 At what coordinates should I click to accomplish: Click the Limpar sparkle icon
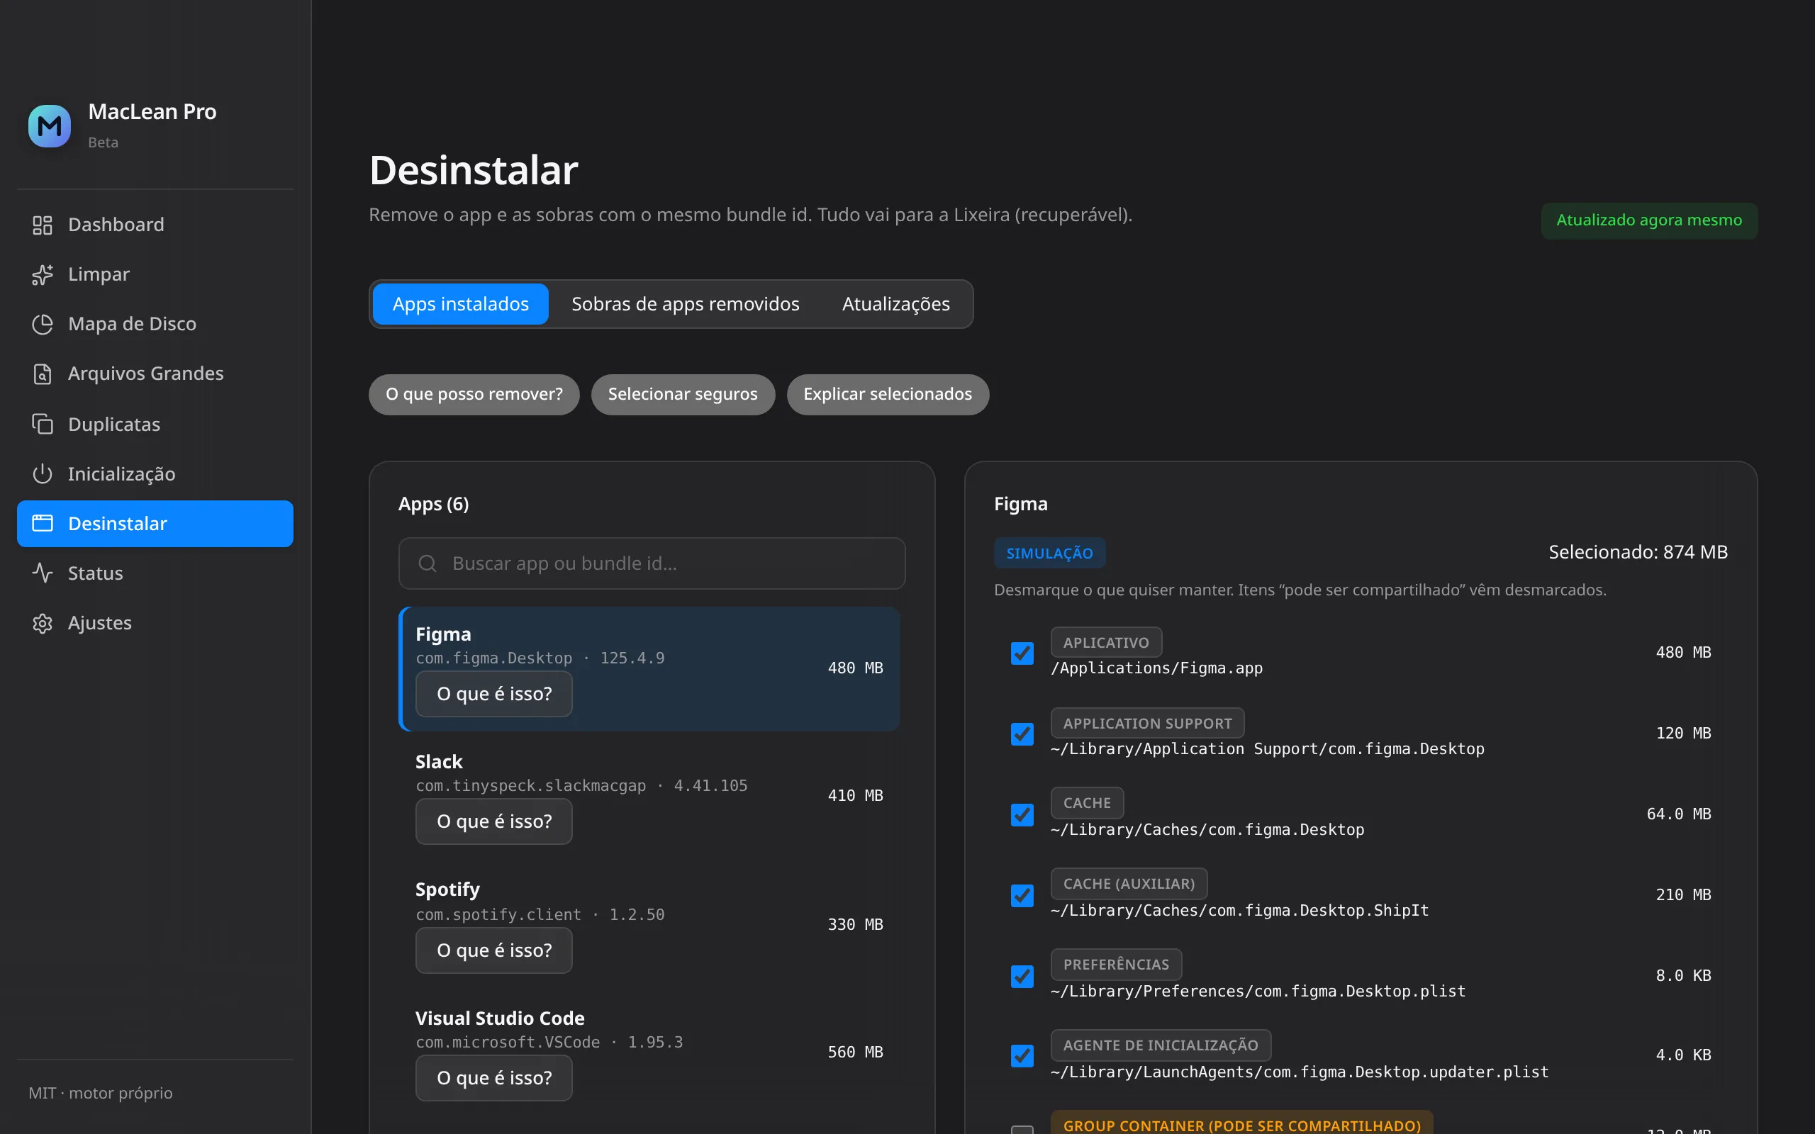pos(43,274)
